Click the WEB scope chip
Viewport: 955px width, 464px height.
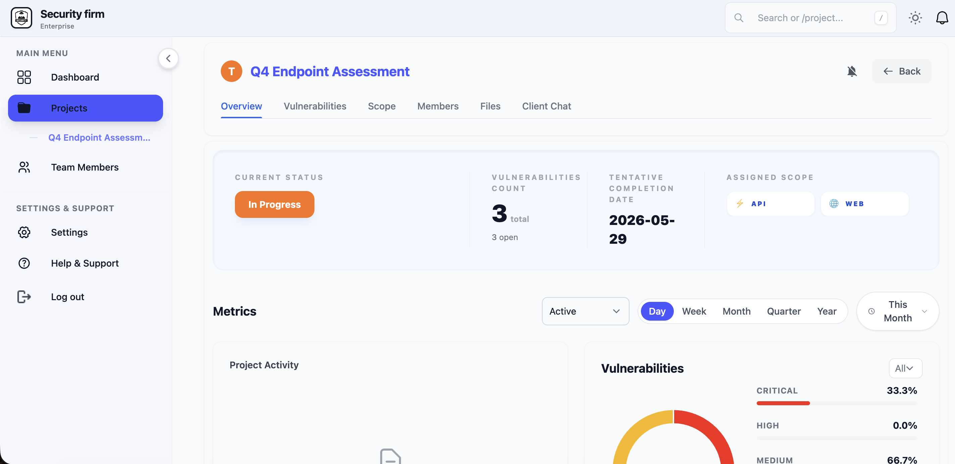pos(864,203)
